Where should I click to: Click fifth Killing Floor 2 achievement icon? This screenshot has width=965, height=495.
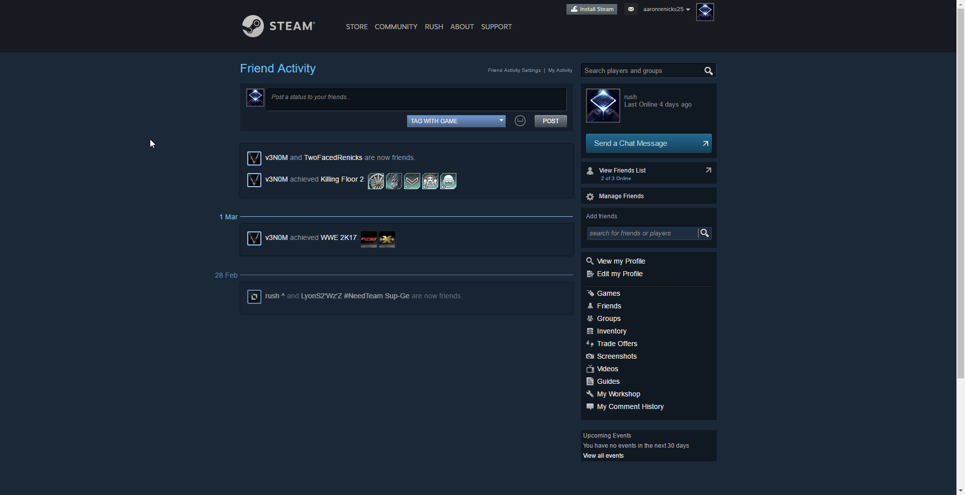448,181
